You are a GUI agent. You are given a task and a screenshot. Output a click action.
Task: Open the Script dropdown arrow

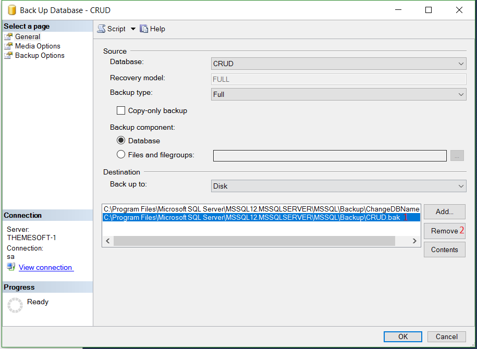coord(133,29)
